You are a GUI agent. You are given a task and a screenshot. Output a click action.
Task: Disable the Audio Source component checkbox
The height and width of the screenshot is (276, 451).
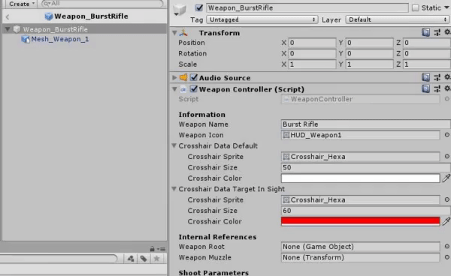194,77
